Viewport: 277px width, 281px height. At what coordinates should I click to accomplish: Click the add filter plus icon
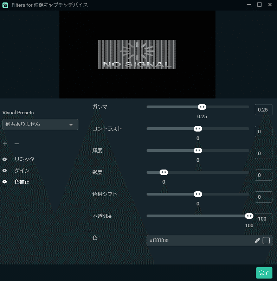point(5,144)
